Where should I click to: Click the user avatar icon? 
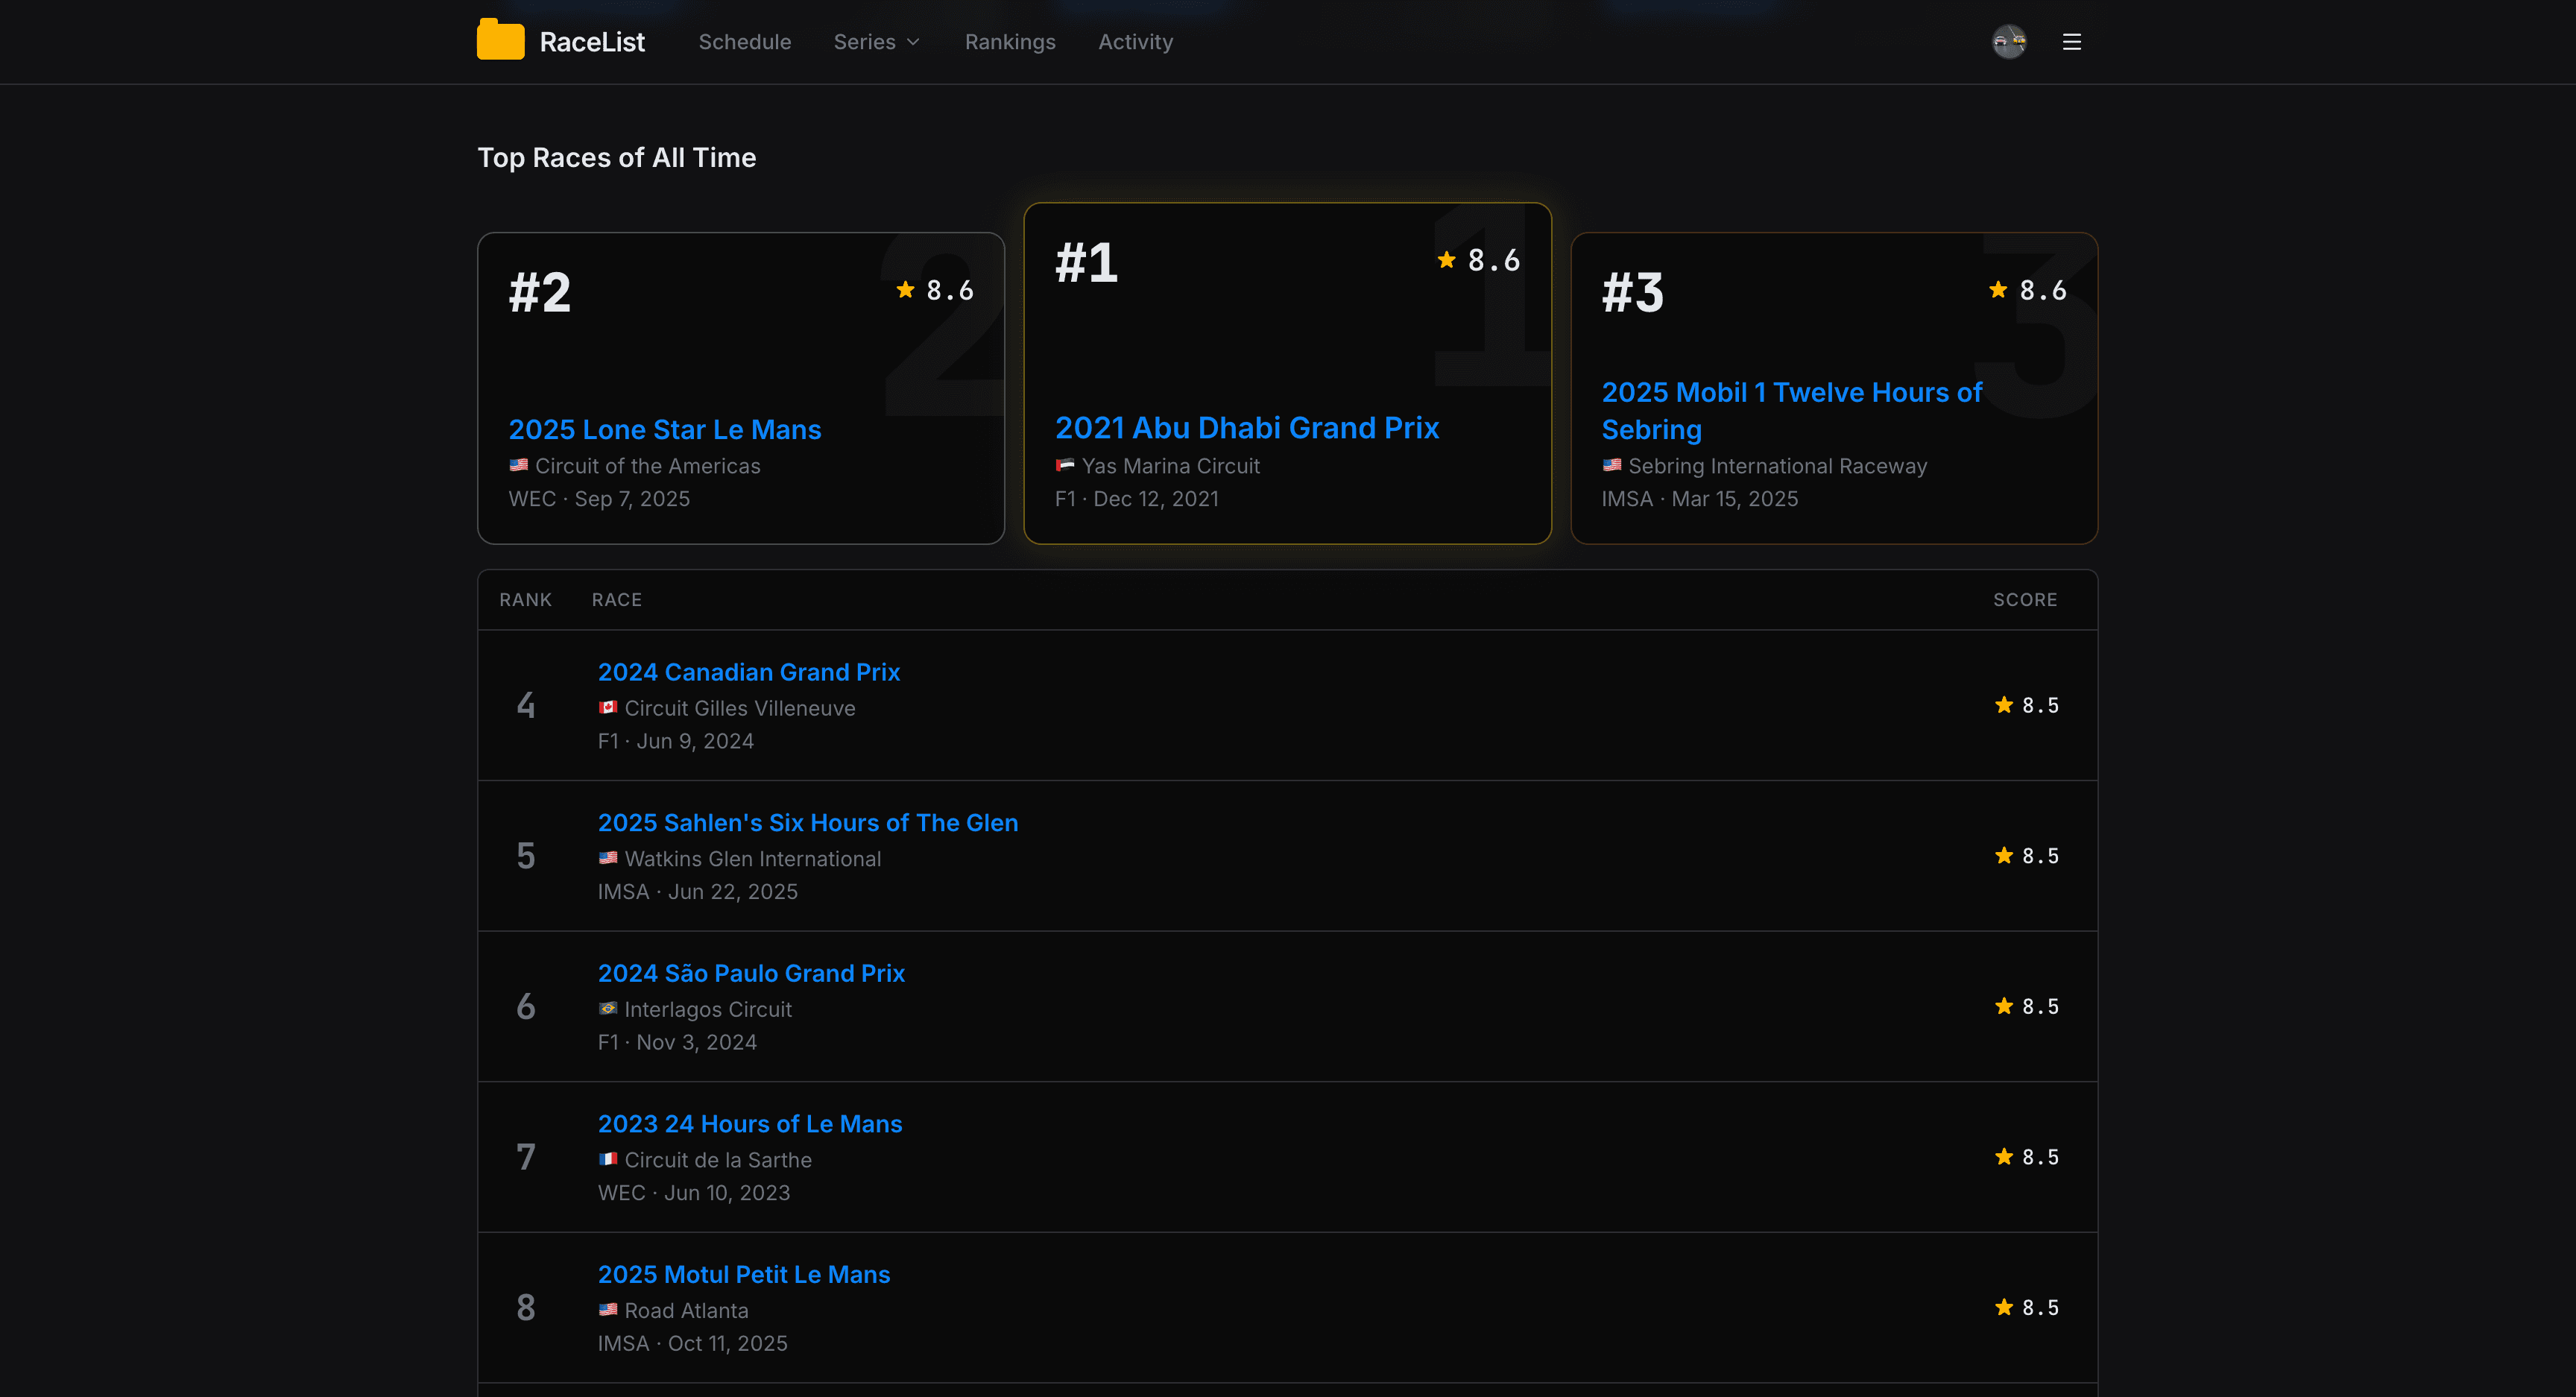click(x=2009, y=41)
